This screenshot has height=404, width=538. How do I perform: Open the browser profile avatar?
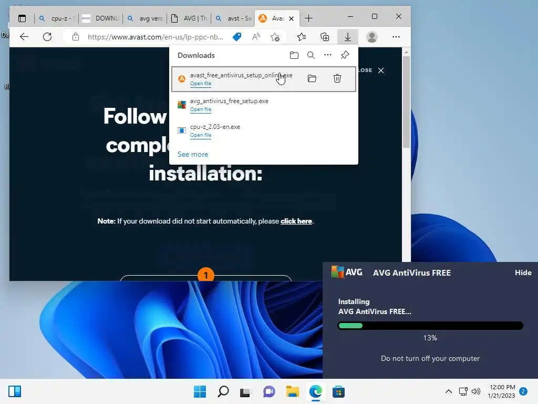372,37
